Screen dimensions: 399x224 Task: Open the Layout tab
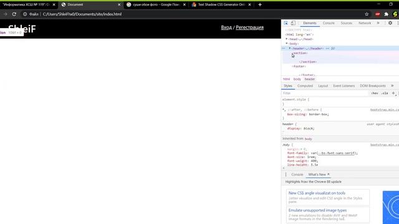tap(323, 86)
